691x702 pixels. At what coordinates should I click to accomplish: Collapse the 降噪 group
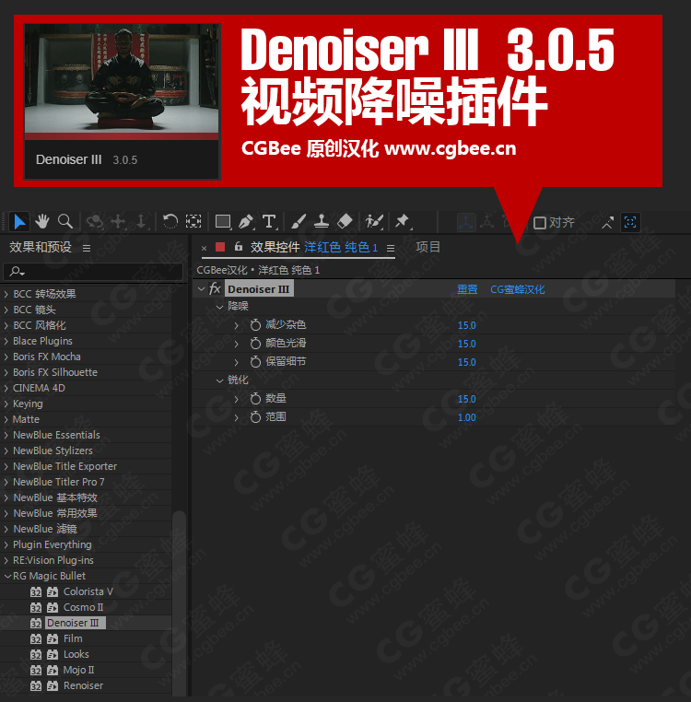tap(219, 307)
